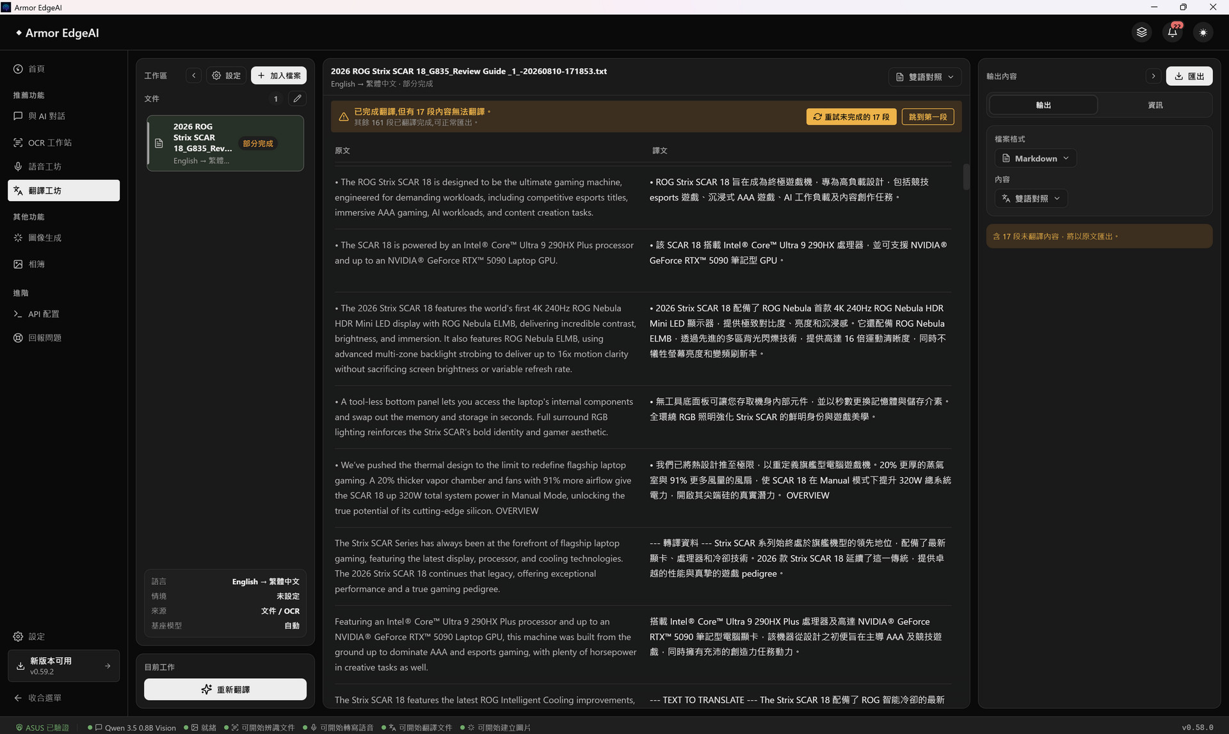The width and height of the screenshot is (1229, 734).
Task: Click 可開始辨識文件 status indicator
Action: pos(260,728)
